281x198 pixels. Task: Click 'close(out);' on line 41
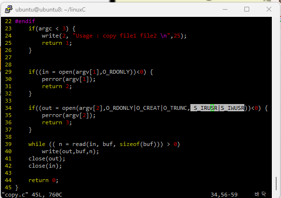(x=47, y=158)
